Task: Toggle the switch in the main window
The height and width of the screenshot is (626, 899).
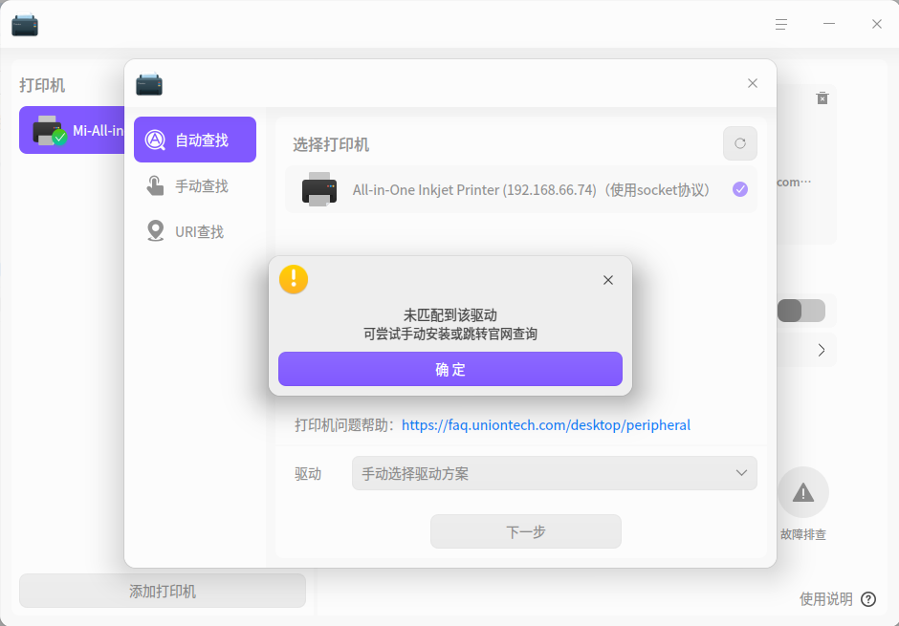Action: tap(801, 311)
